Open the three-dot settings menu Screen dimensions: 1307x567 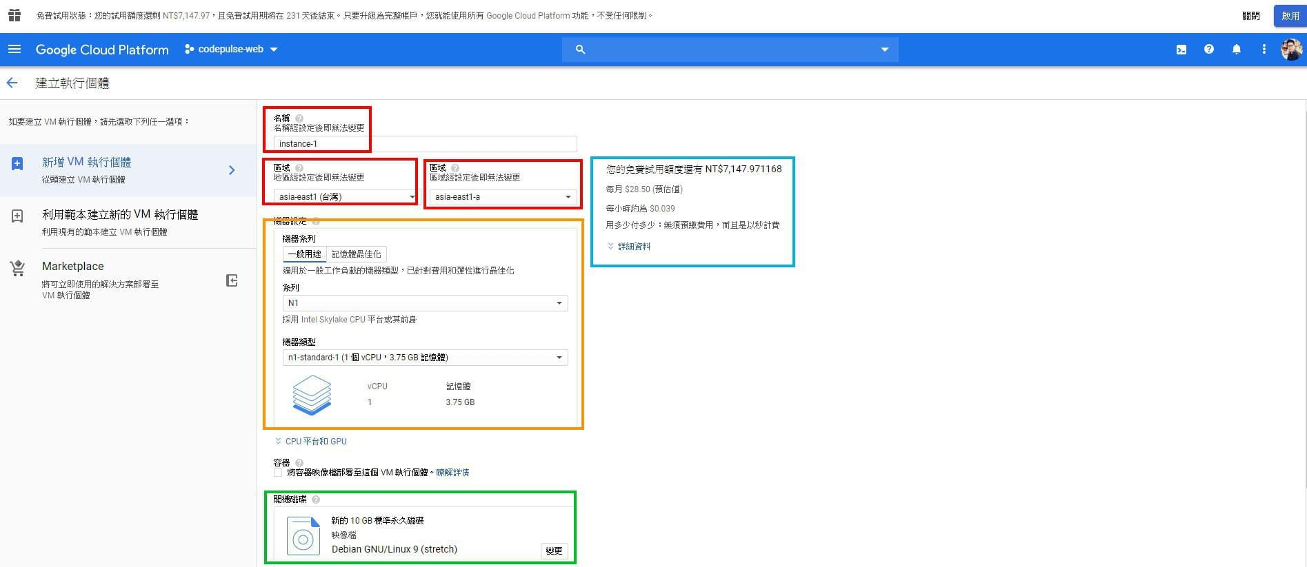coord(1264,50)
